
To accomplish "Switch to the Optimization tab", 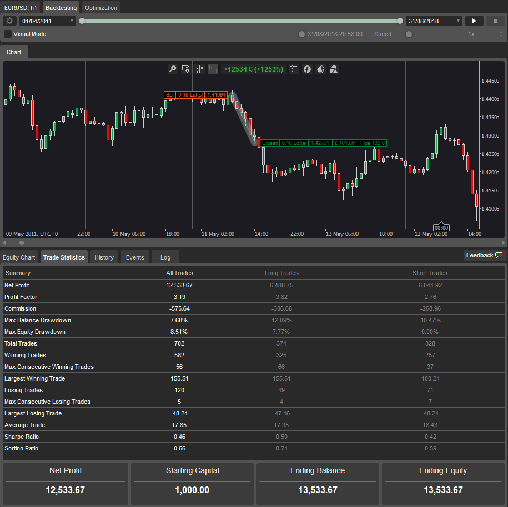I will 100,8.
